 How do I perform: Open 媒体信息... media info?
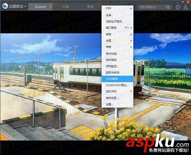pyautogui.click(x=117, y=98)
